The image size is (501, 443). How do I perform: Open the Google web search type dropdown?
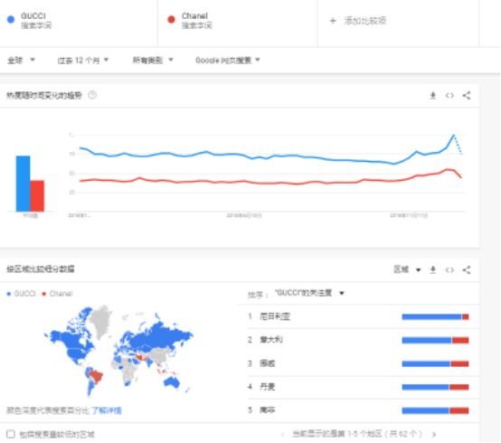[x=228, y=60]
